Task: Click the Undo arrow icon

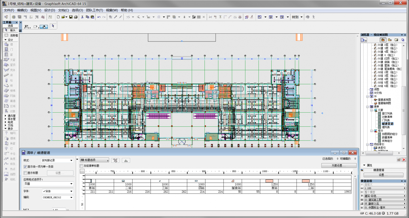Action: (99, 17)
